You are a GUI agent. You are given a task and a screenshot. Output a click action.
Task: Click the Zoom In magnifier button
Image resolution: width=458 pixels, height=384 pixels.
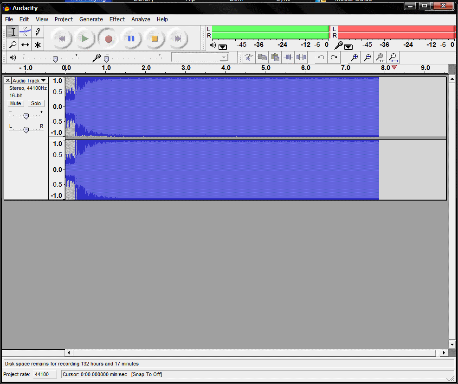tap(354, 57)
